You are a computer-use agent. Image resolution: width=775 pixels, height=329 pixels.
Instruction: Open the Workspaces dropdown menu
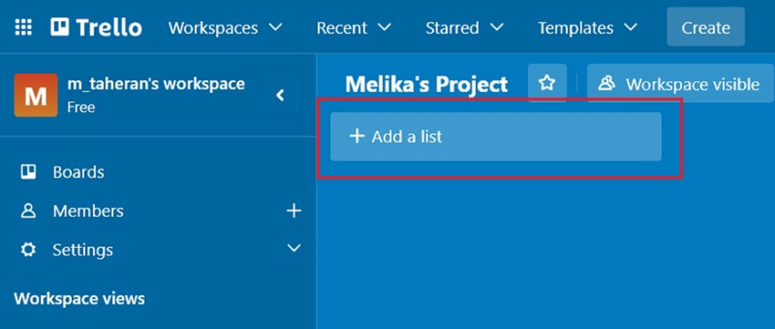[225, 28]
